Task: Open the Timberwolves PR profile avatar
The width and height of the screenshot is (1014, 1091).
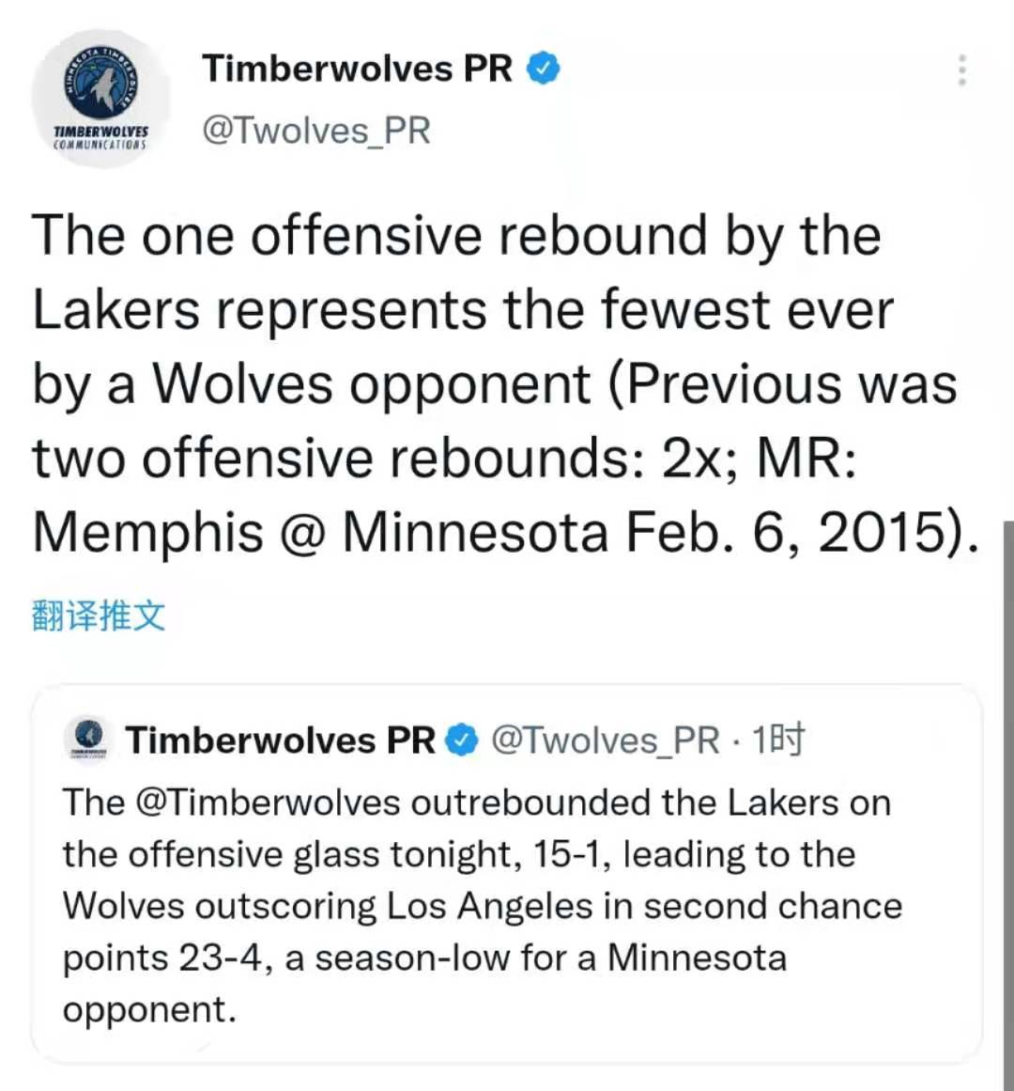Action: (x=101, y=98)
